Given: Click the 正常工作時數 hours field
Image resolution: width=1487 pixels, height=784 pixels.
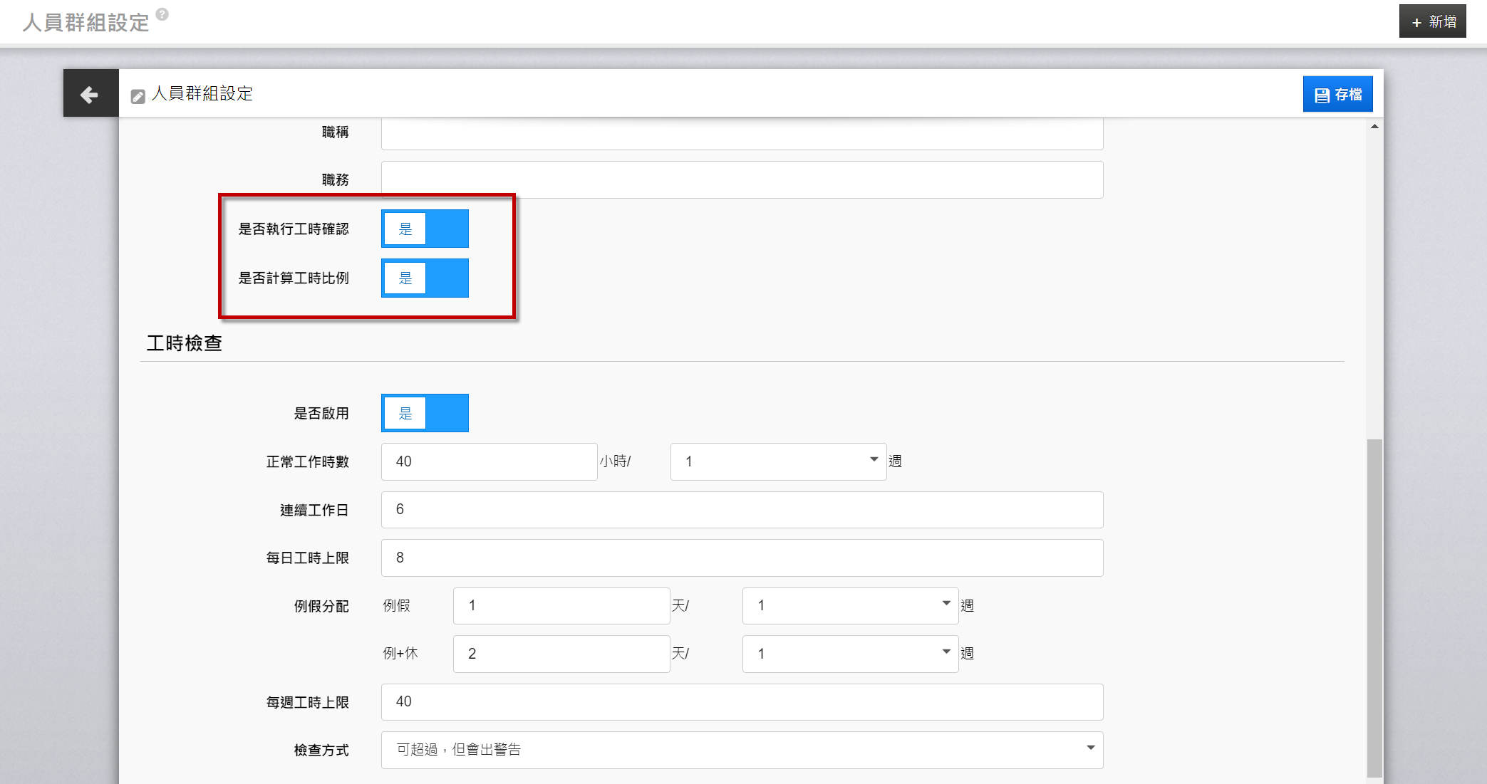Looking at the screenshot, I should pos(489,461).
